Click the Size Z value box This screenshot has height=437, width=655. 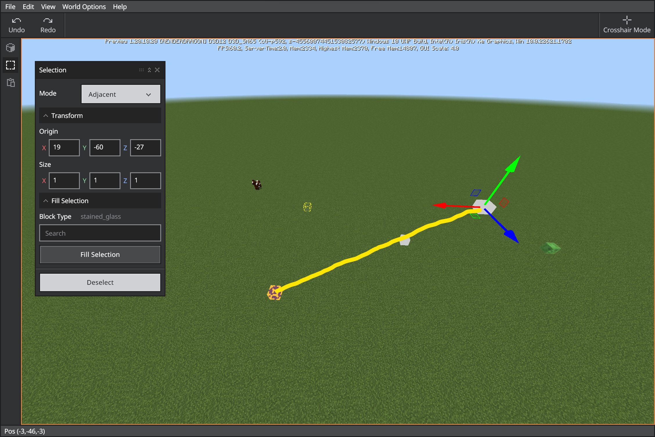[x=145, y=180]
